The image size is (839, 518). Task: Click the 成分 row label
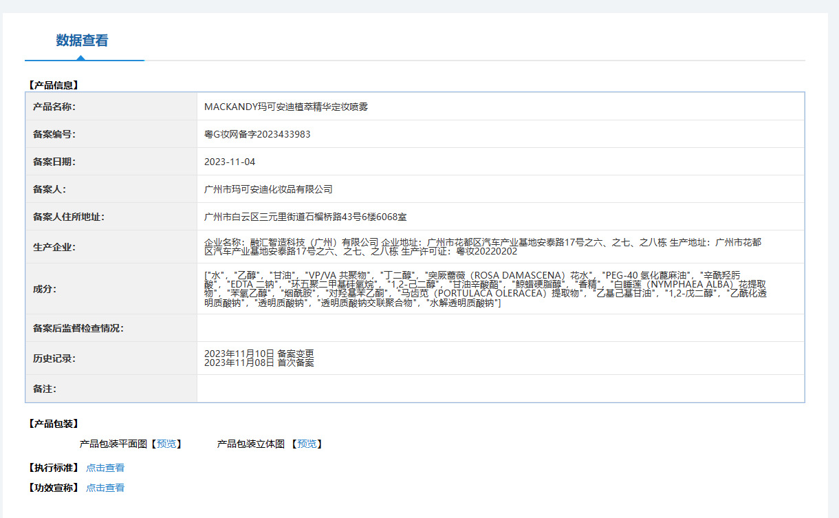(x=45, y=289)
